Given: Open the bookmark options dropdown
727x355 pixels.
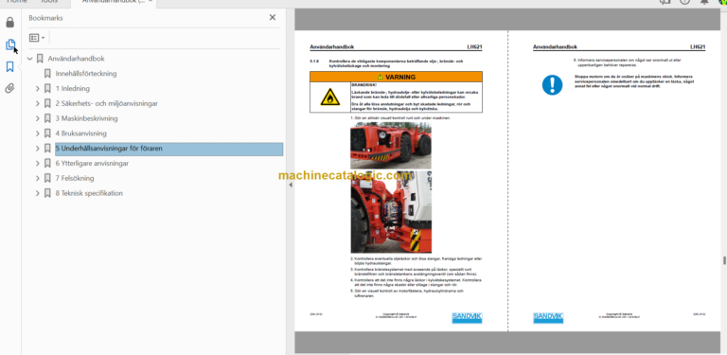Looking at the screenshot, I should 37,38.
